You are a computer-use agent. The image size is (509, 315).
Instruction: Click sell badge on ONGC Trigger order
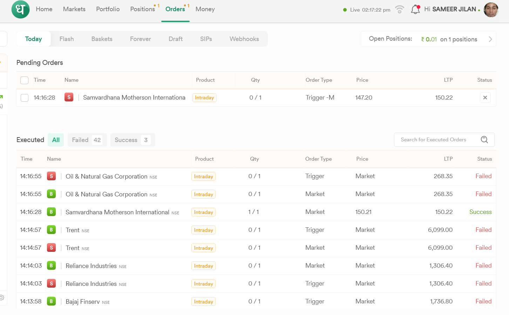tap(52, 176)
